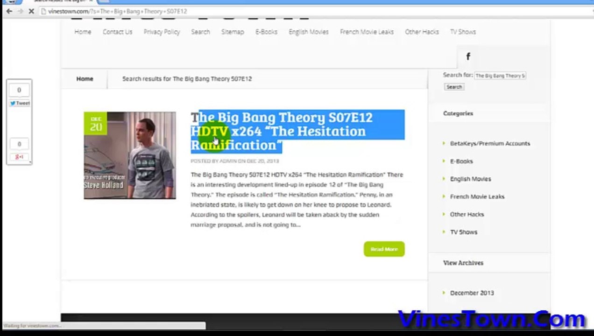The width and height of the screenshot is (594, 336).
Task: Click the browser back arrow
Action: pyautogui.click(x=9, y=11)
